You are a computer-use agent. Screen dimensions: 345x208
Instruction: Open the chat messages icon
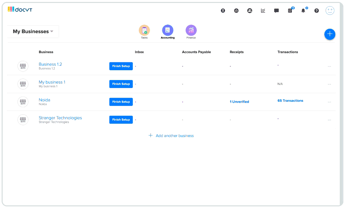[x=276, y=10]
